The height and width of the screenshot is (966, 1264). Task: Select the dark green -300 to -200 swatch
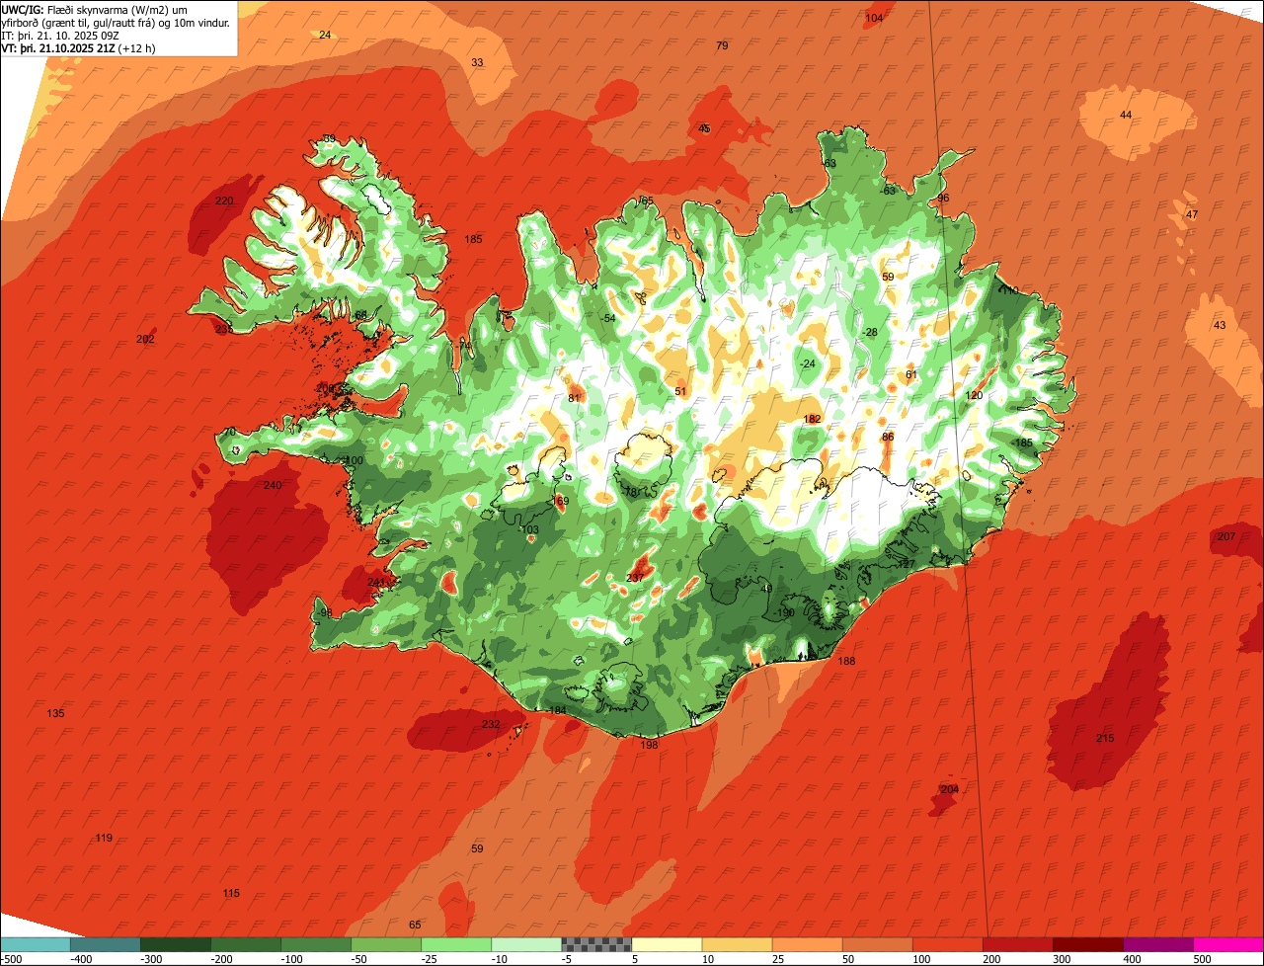[x=175, y=944]
